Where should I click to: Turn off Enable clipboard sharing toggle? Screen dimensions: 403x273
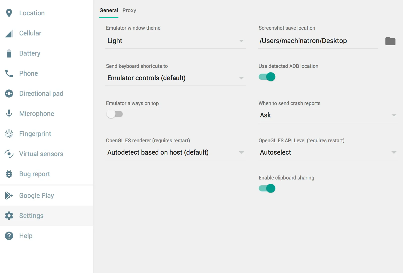pos(267,188)
